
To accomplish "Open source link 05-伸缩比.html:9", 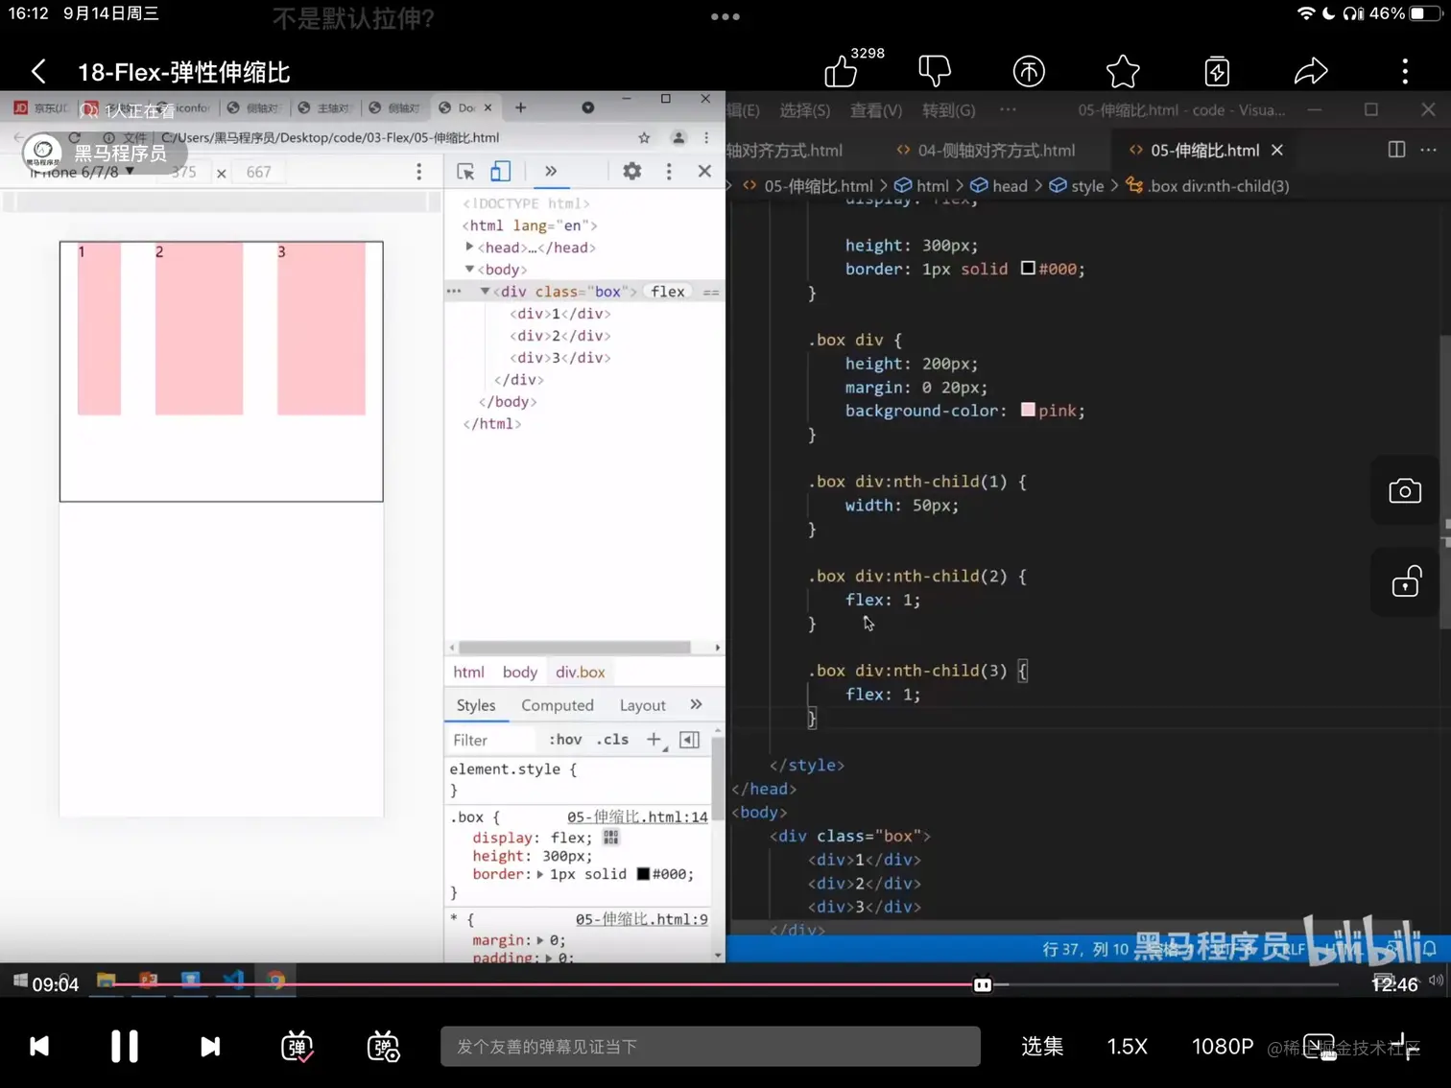I will (x=642, y=919).
